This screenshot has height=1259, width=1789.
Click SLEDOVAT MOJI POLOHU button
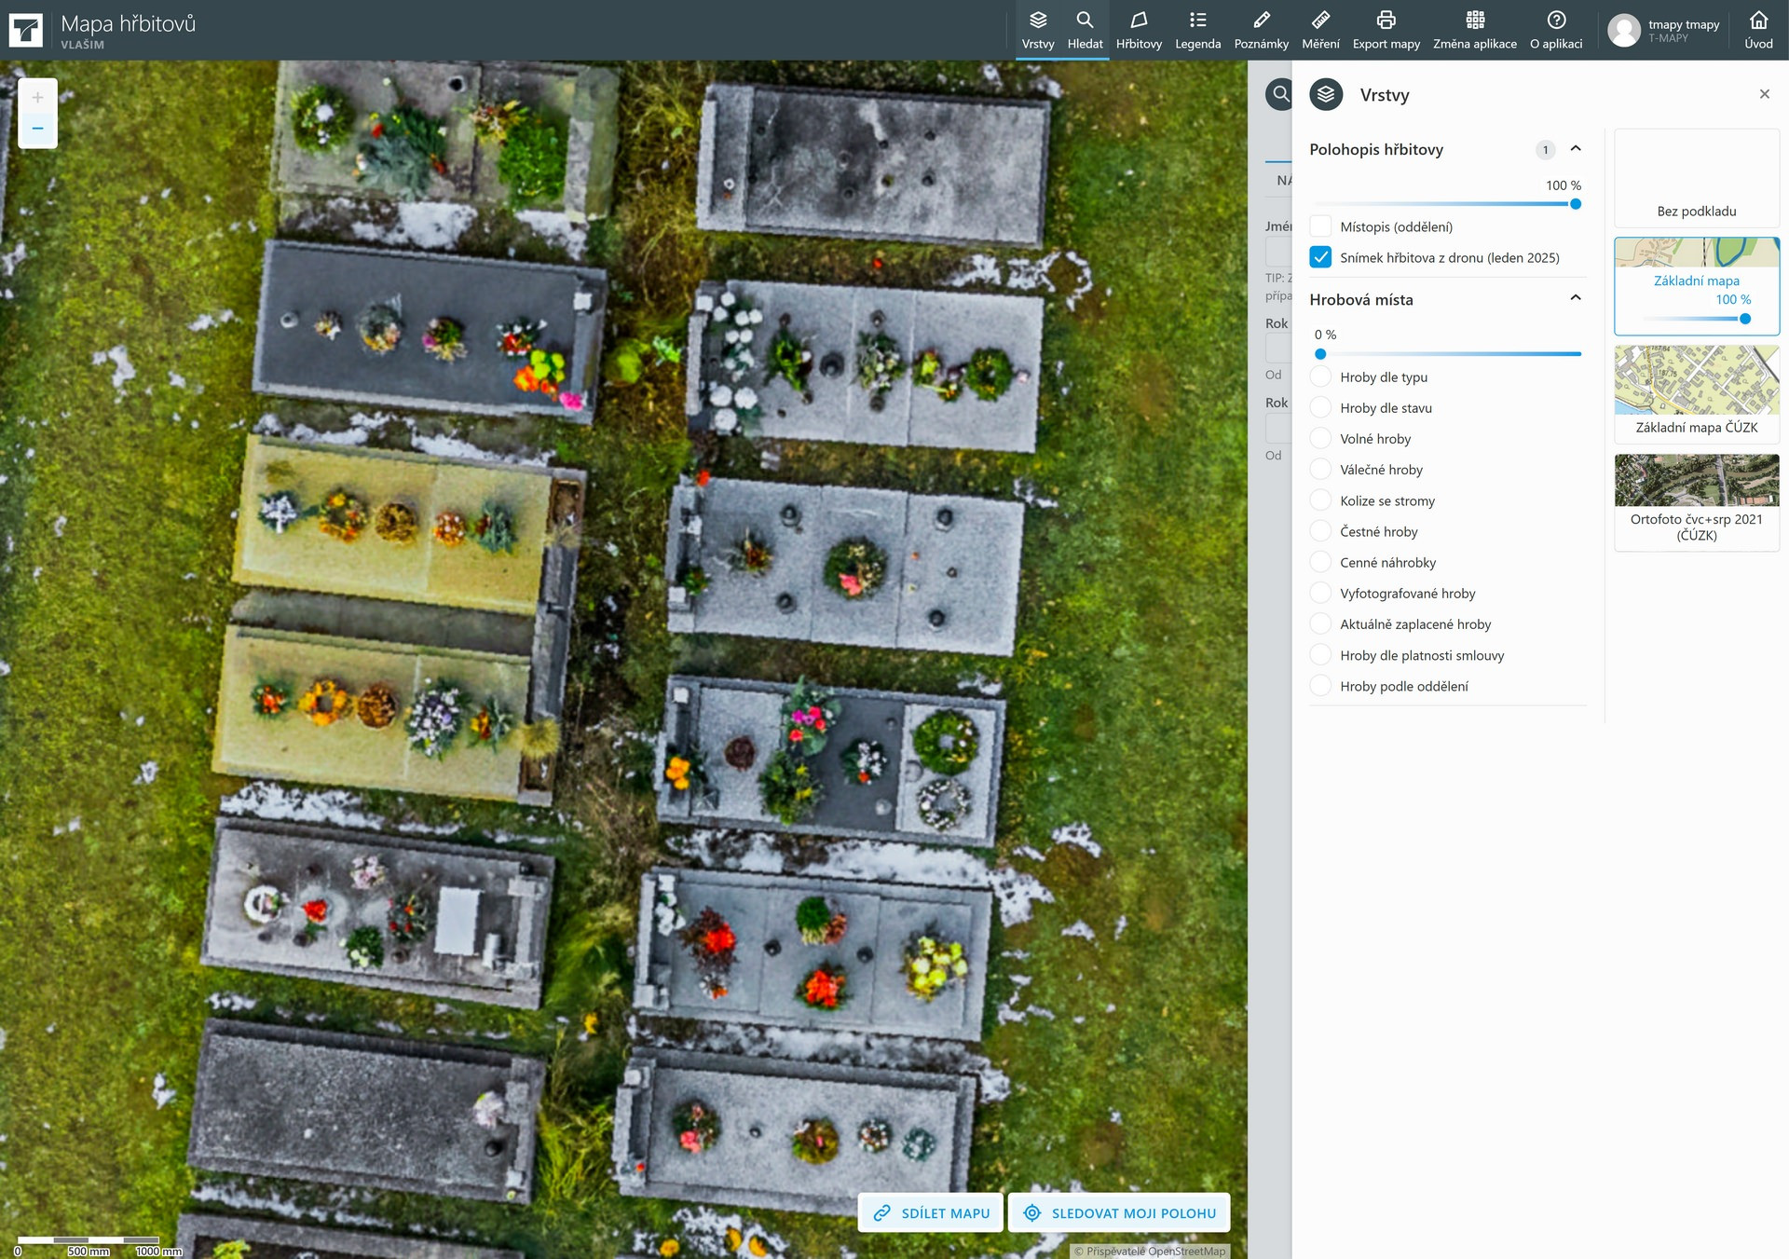coord(1119,1212)
